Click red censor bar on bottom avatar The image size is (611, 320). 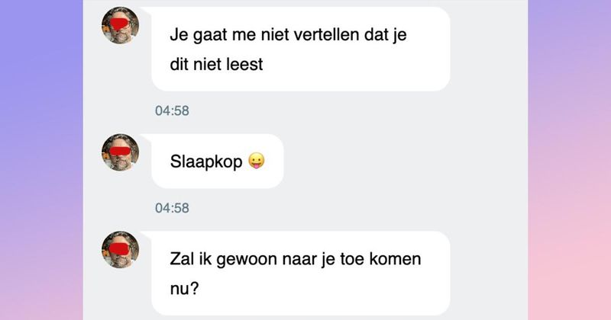click(120, 248)
